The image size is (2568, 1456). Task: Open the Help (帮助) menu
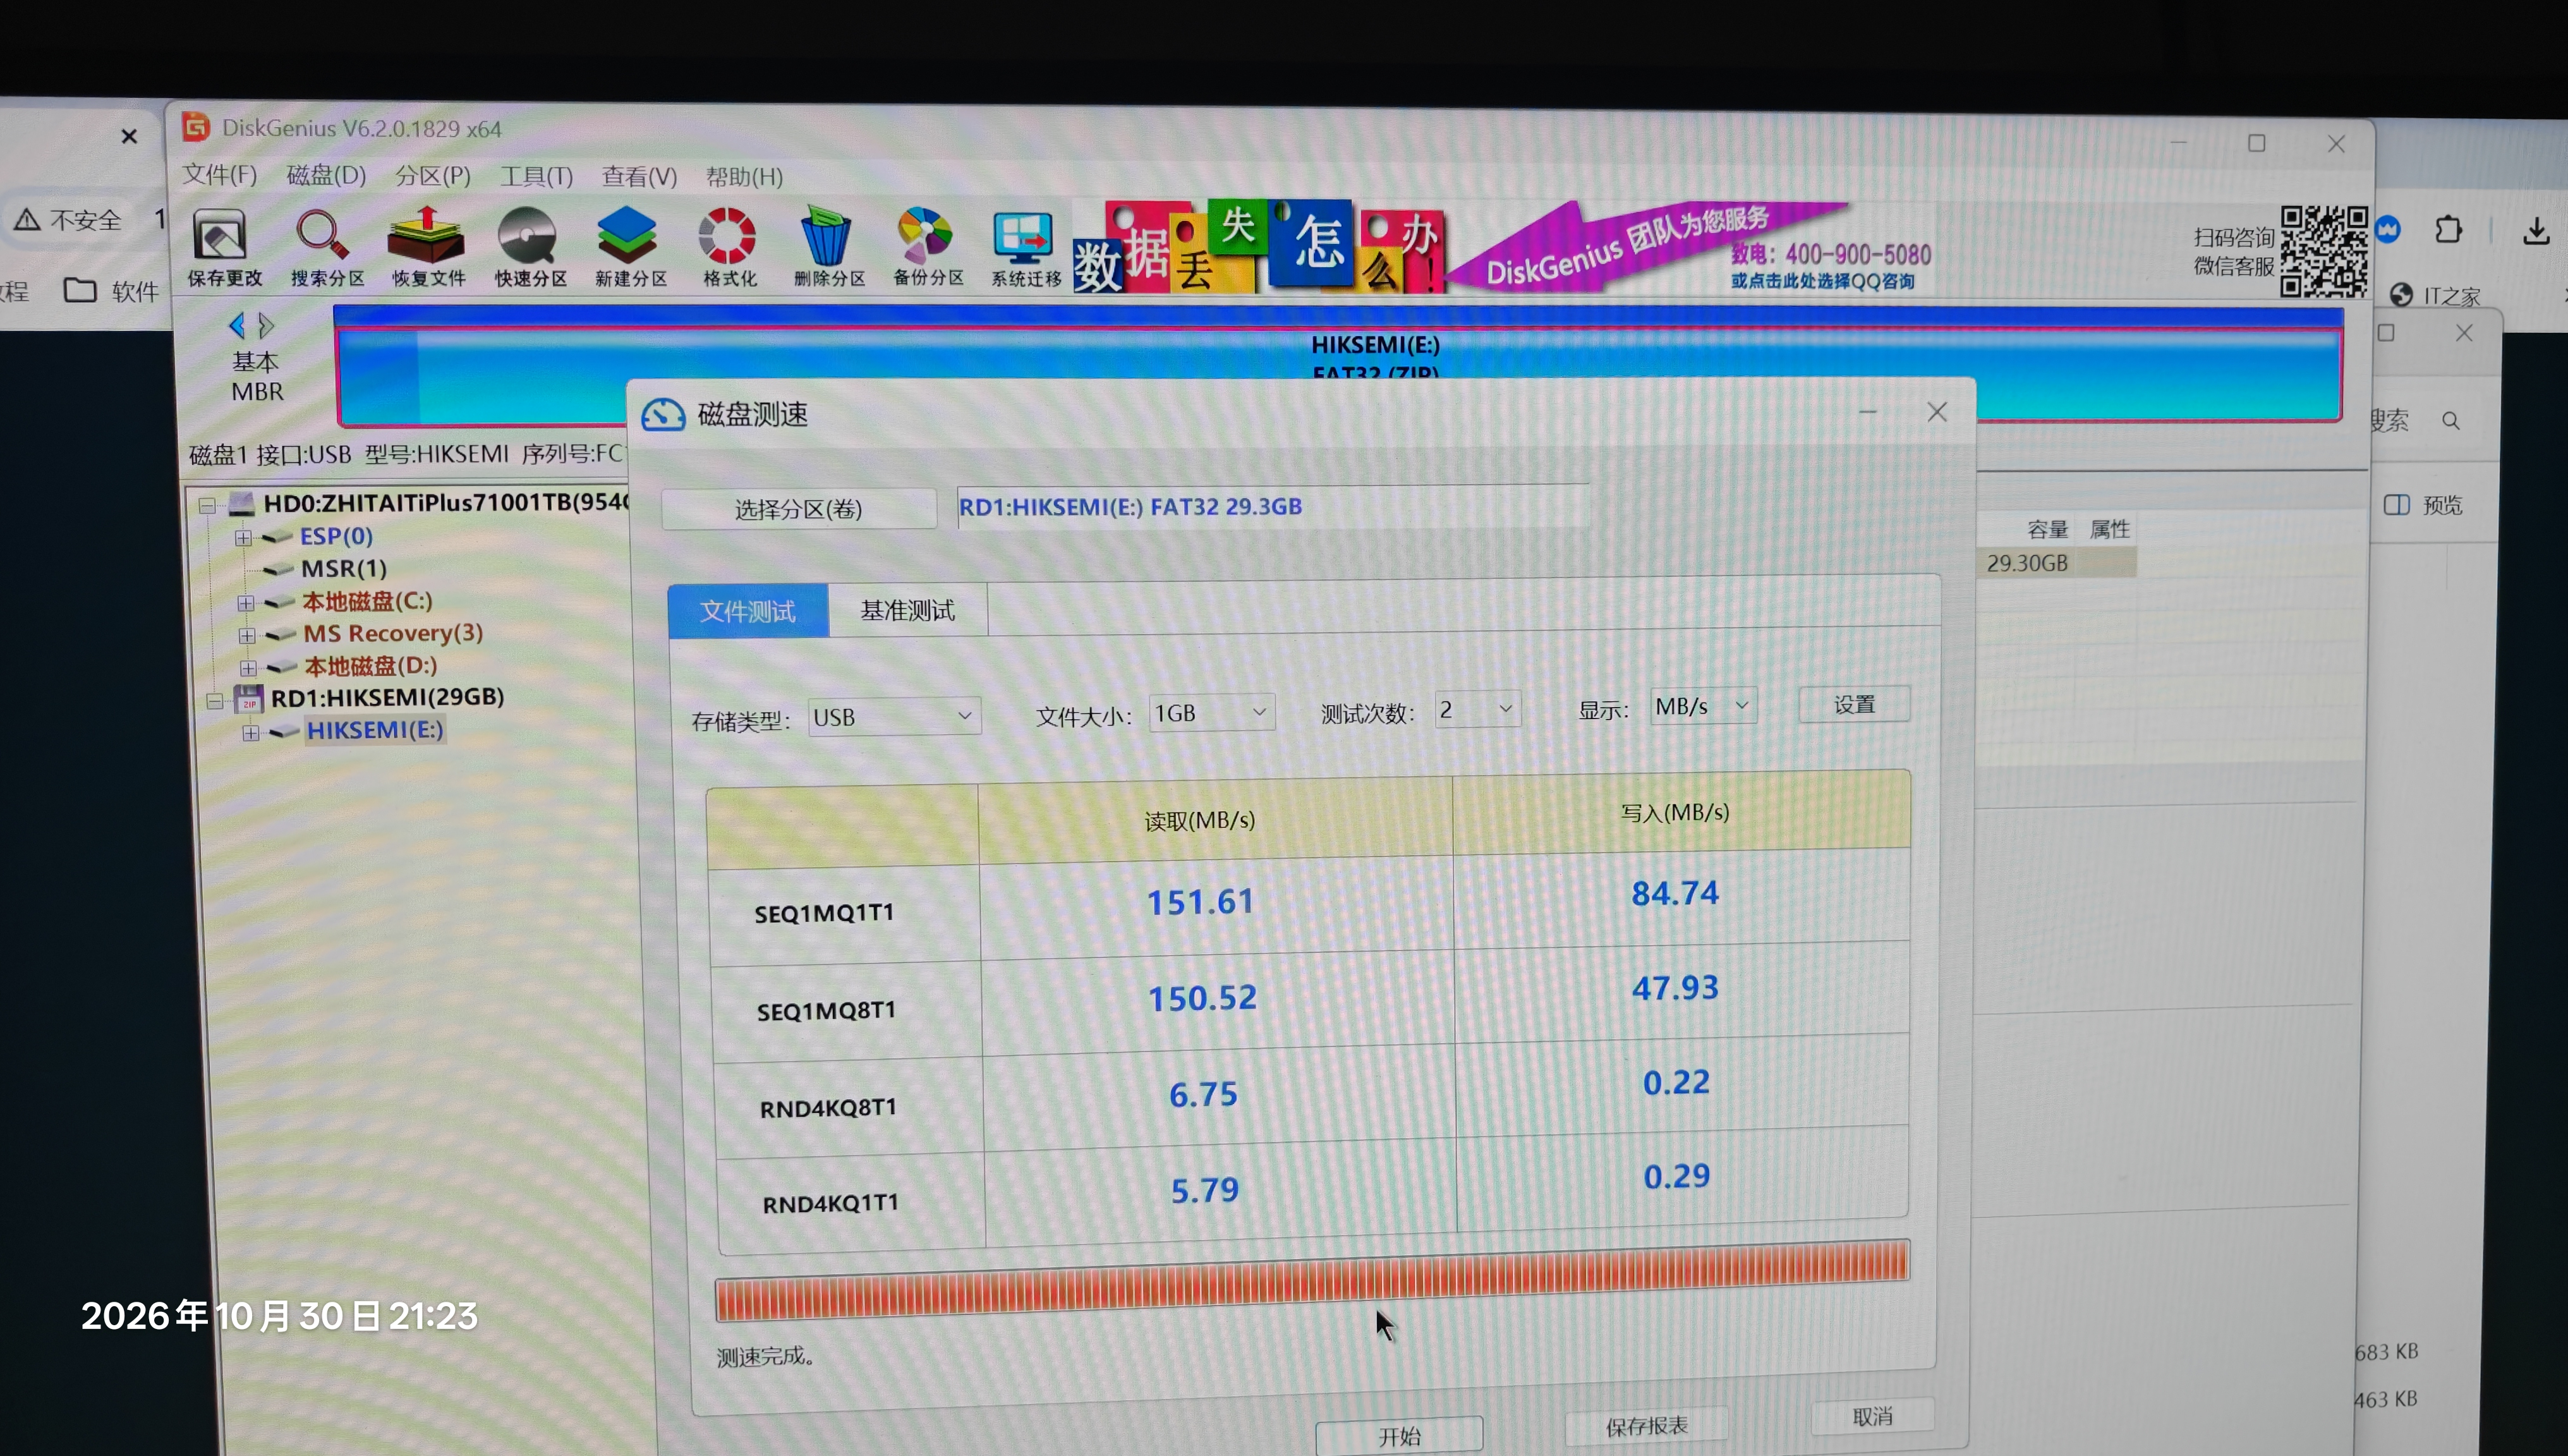pos(744,177)
